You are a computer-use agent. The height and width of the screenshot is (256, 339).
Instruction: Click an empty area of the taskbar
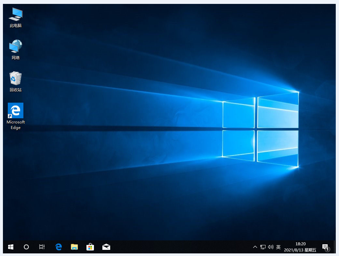tap(179, 247)
